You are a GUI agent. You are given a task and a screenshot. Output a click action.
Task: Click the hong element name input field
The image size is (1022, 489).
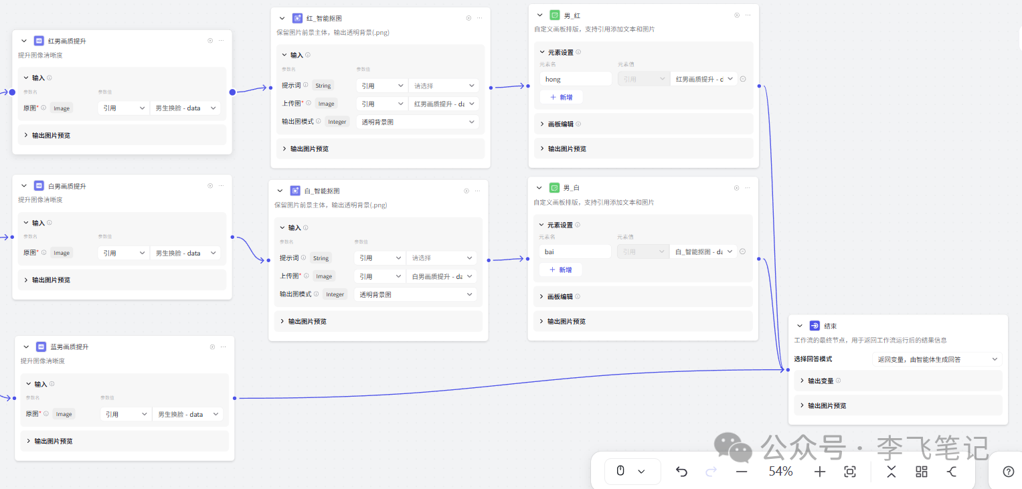[x=576, y=79]
